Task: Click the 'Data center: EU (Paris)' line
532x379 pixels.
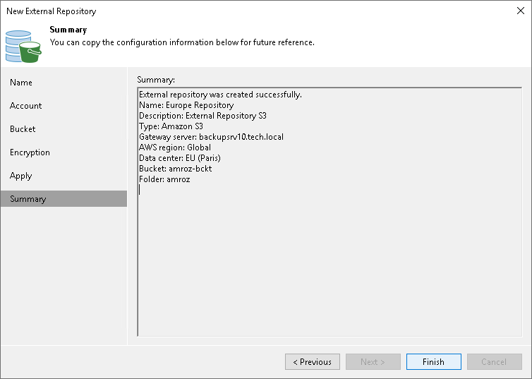Action: tap(180, 158)
